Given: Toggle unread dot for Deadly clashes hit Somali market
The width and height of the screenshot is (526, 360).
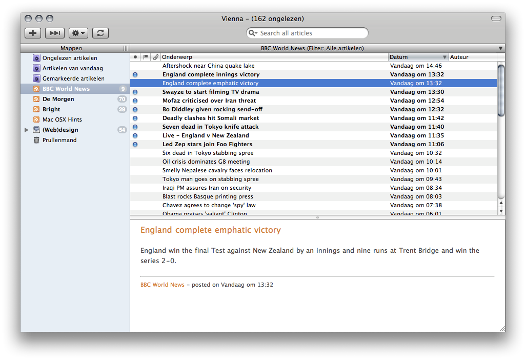Looking at the screenshot, I should [x=135, y=118].
